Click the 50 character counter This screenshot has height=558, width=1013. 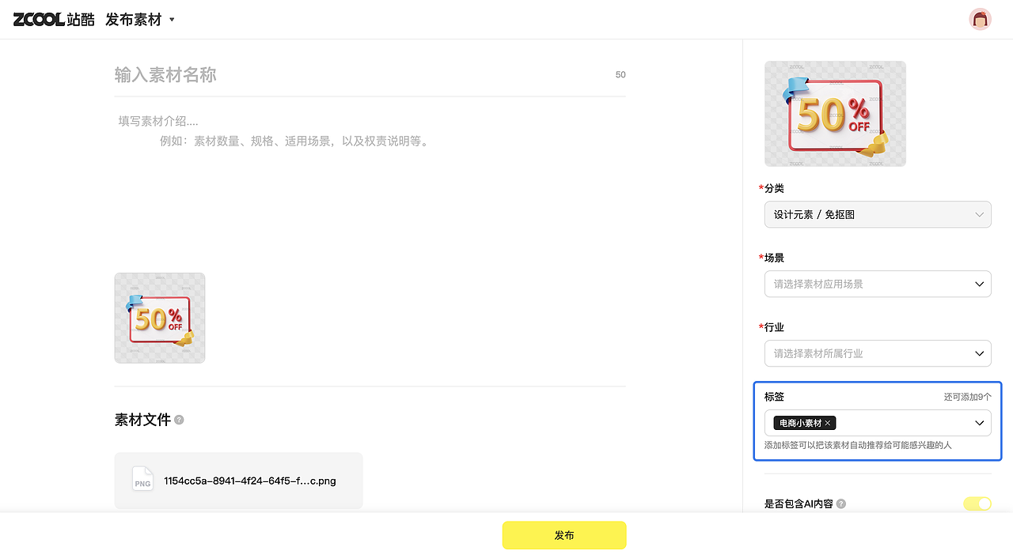click(x=620, y=75)
